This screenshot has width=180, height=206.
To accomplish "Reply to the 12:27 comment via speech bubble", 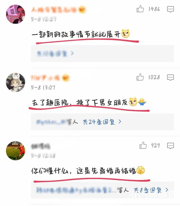I will pos(170,9).
